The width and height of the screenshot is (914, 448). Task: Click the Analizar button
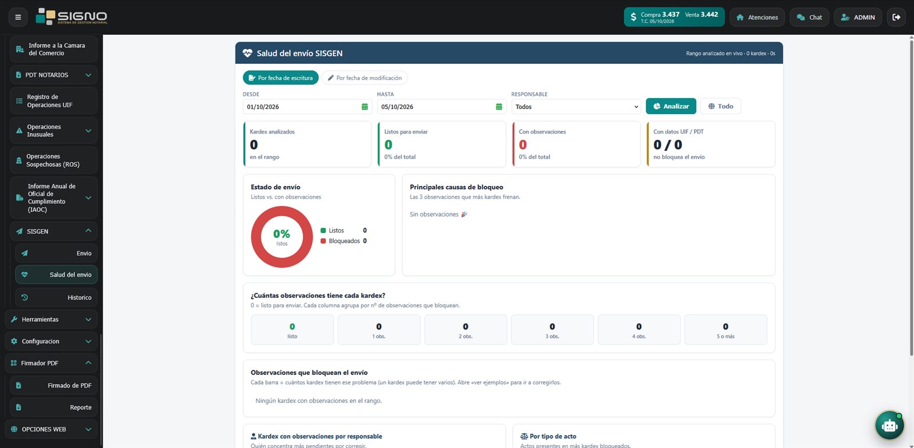(x=671, y=106)
